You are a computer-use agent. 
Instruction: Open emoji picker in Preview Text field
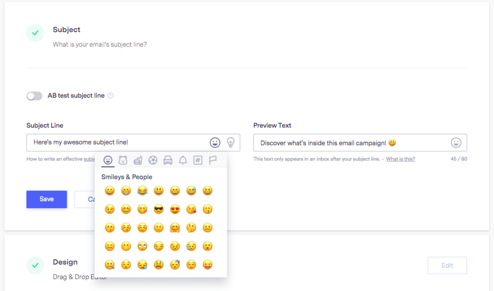[456, 143]
